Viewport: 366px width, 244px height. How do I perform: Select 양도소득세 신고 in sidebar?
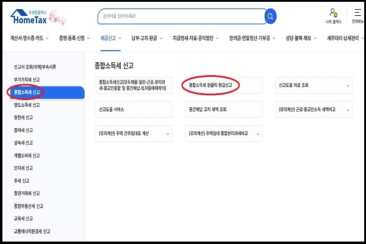coord(27,105)
